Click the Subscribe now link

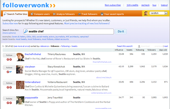(x=10, y=23)
